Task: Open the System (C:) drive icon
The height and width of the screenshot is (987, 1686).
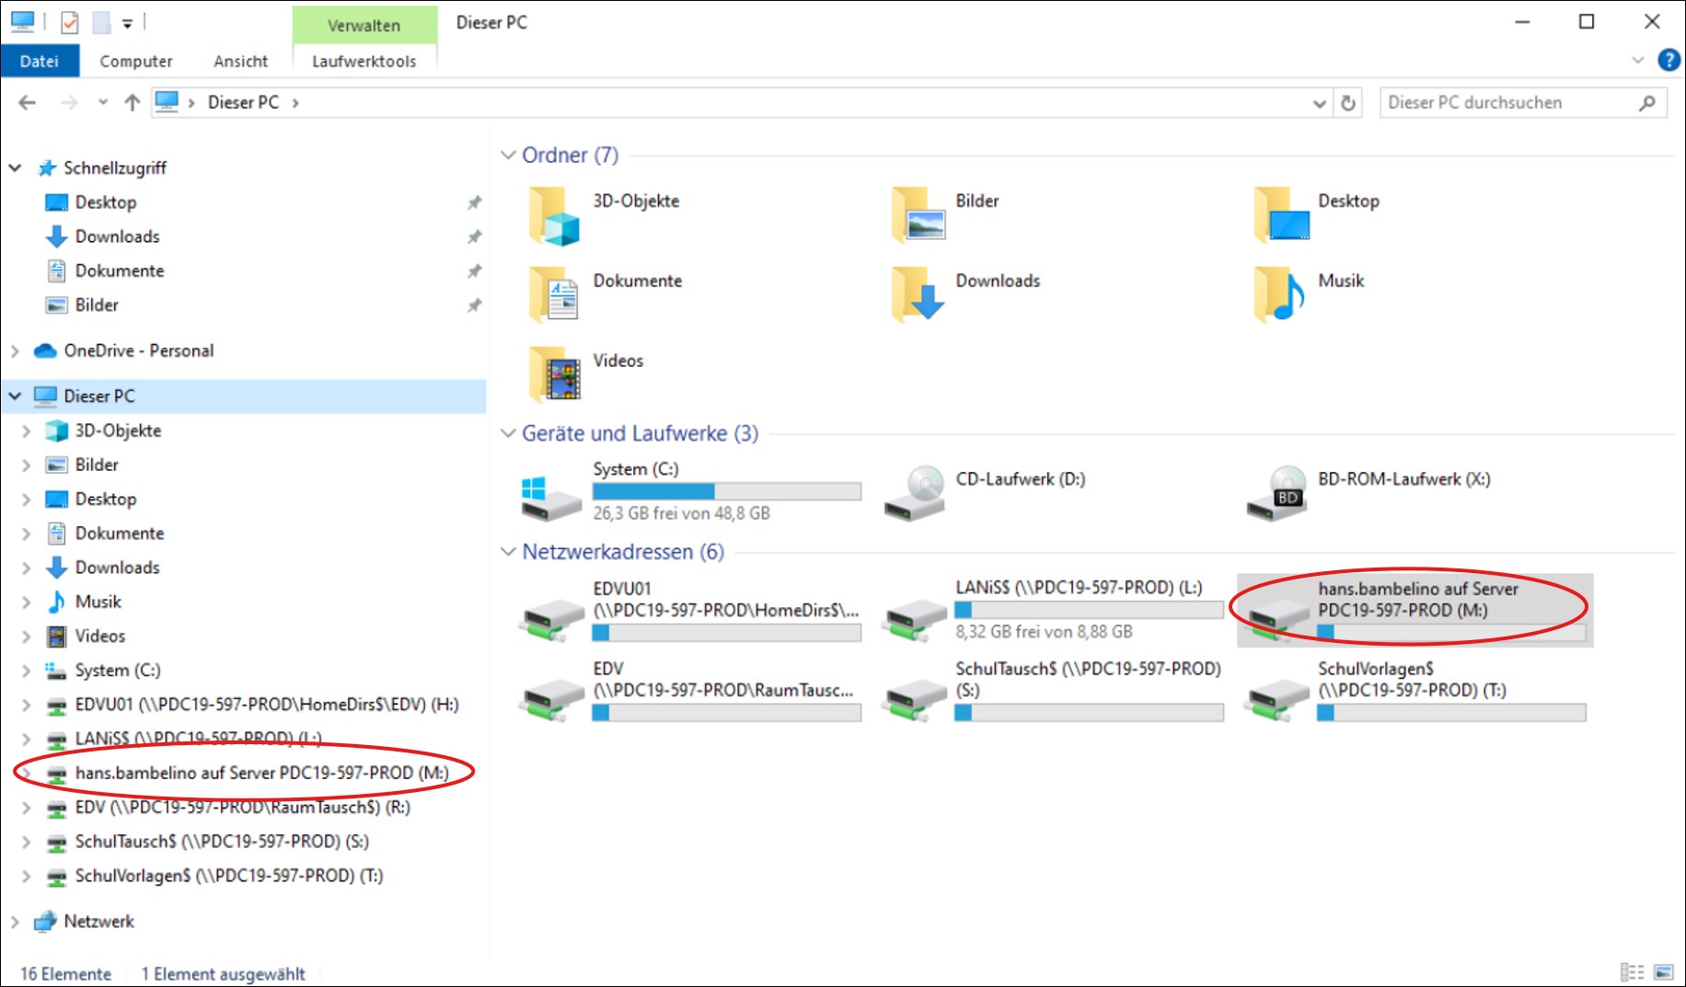Action: 550,495
